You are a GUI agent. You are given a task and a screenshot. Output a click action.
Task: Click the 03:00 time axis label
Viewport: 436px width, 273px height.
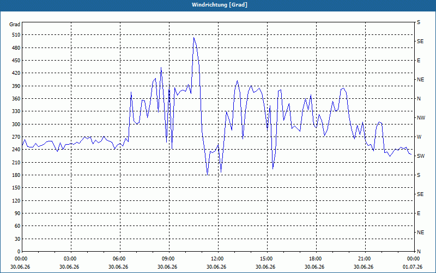click(x=71, y=258)
